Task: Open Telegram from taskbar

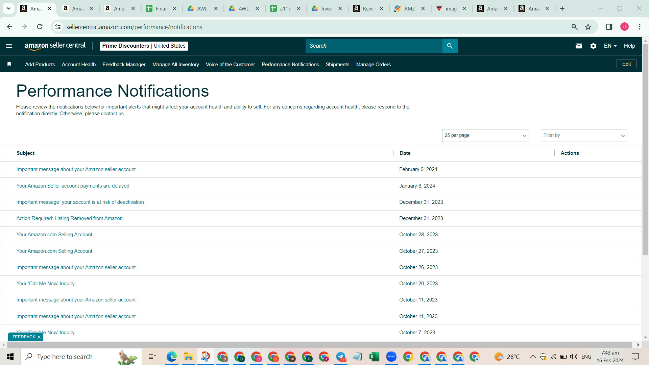Action: click(x=341, y=357)
